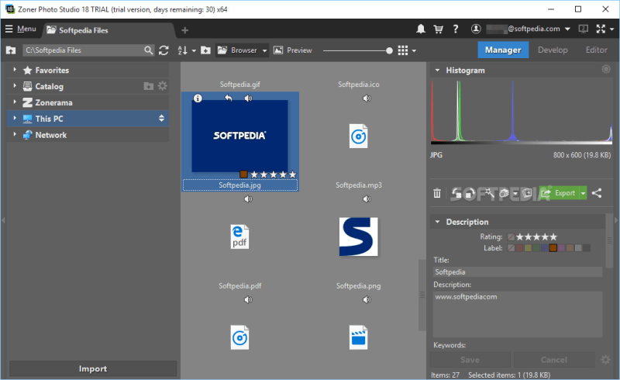Click the search magnifier in path bar
620x380 pixels.
(148, 50)
